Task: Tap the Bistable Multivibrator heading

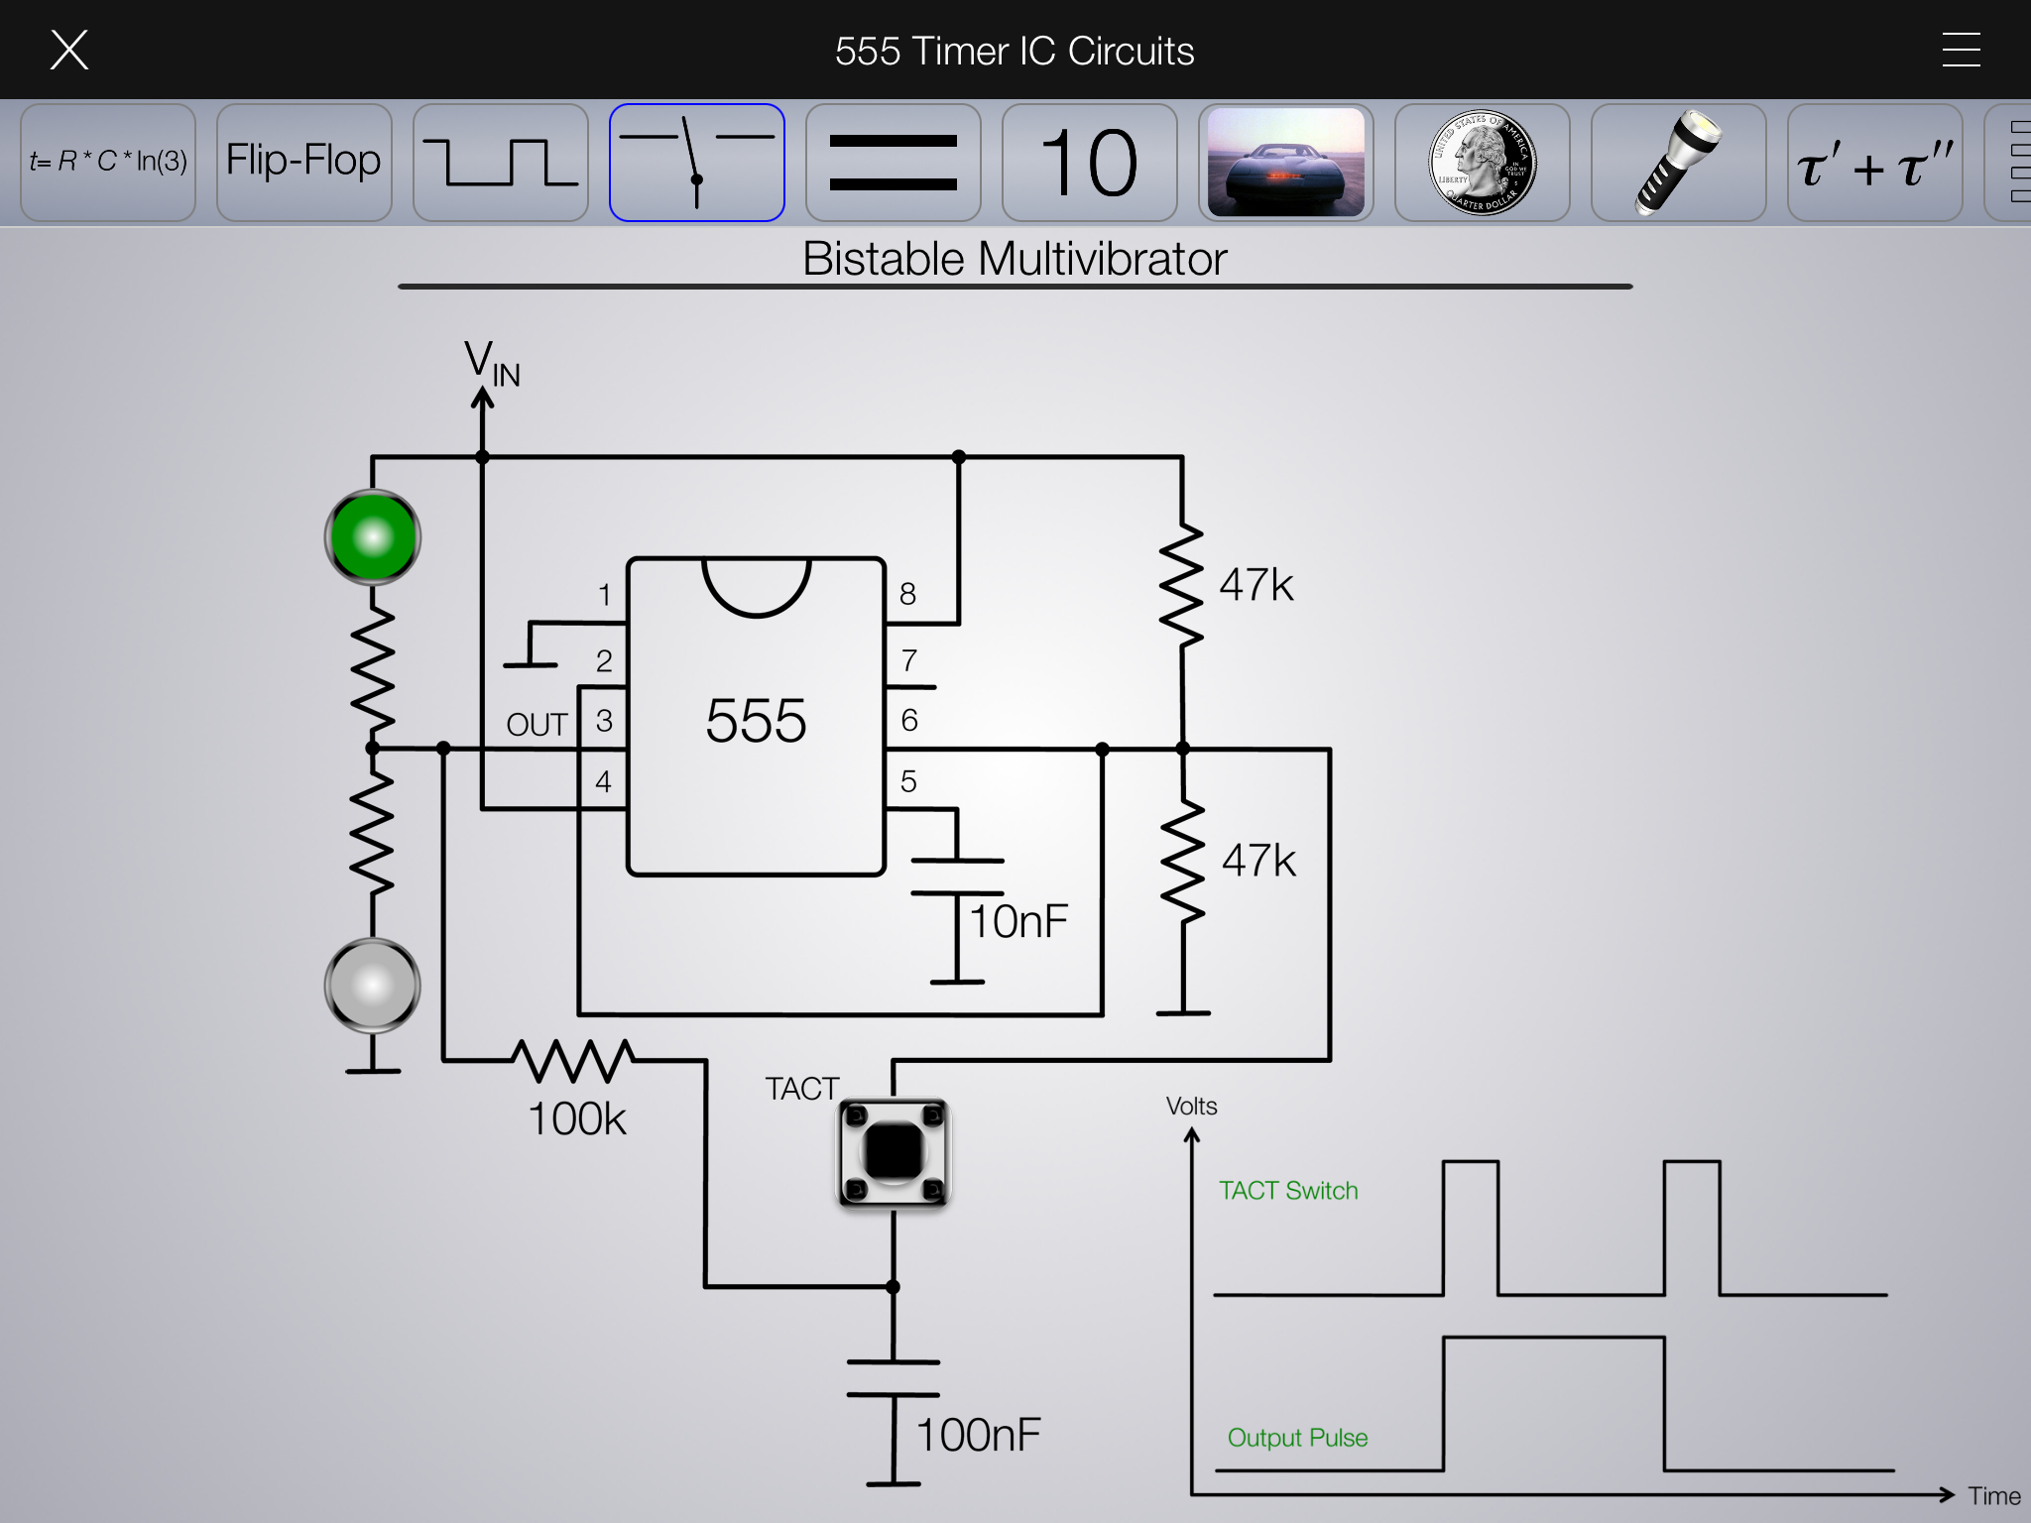Action: coord(1015,259)
